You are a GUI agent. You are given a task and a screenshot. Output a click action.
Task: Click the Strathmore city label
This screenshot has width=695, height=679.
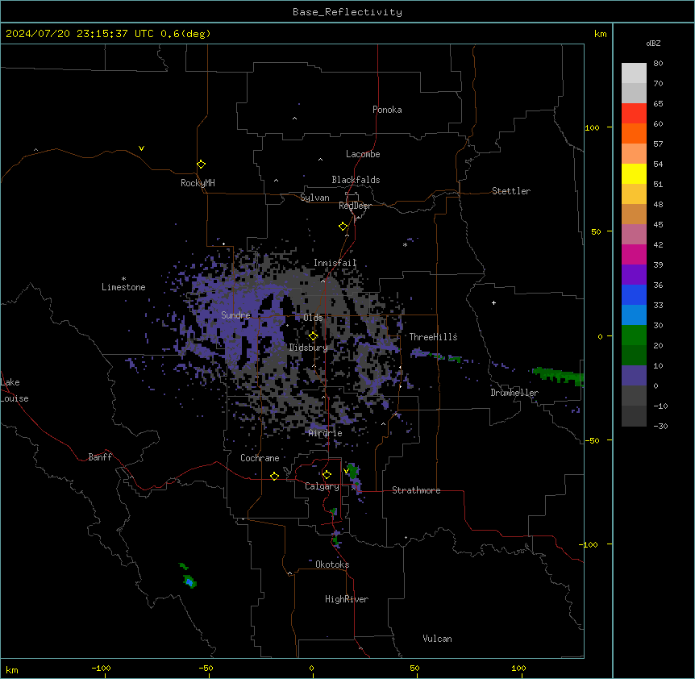coord(416,490)
